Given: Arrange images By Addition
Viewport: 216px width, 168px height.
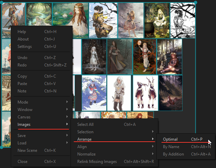Looking at the screenshot, I should (186, 154).
